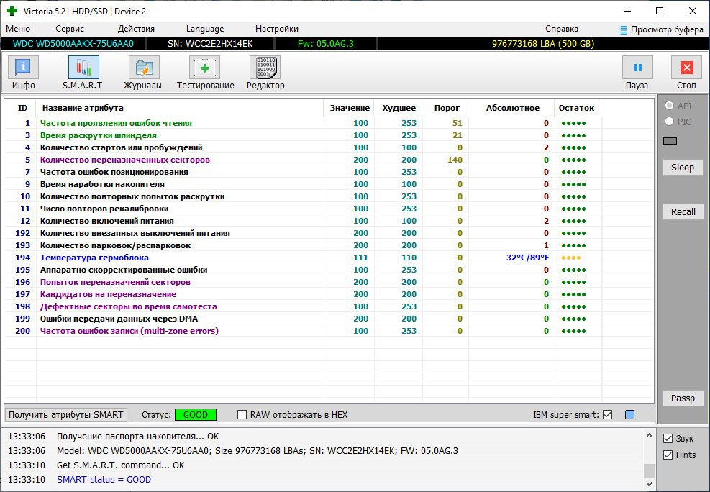The width and height of the screenshot is (710, 492).
Task: Select the API radio button
Action: click(x=669, y=106)
